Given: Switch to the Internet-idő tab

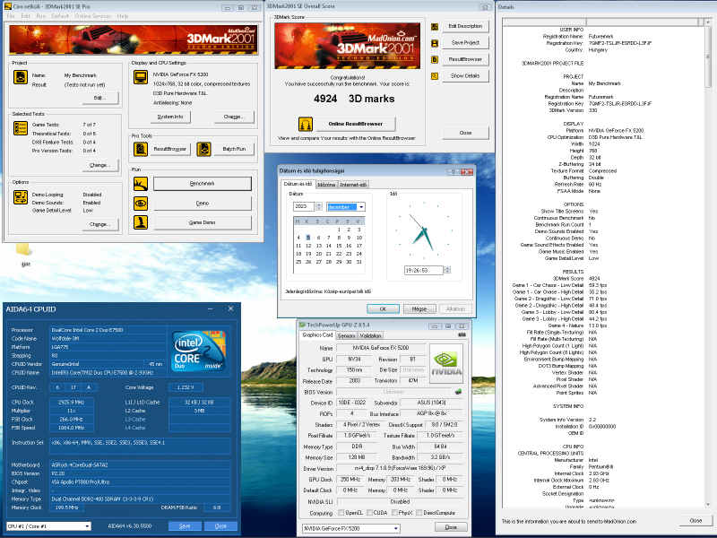Looking at the screenshot, I should click(x=353, y=185).
